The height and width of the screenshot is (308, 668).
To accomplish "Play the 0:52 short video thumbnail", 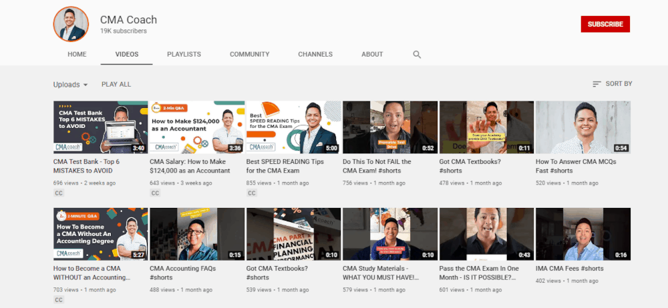I will (x=390, y=127).
